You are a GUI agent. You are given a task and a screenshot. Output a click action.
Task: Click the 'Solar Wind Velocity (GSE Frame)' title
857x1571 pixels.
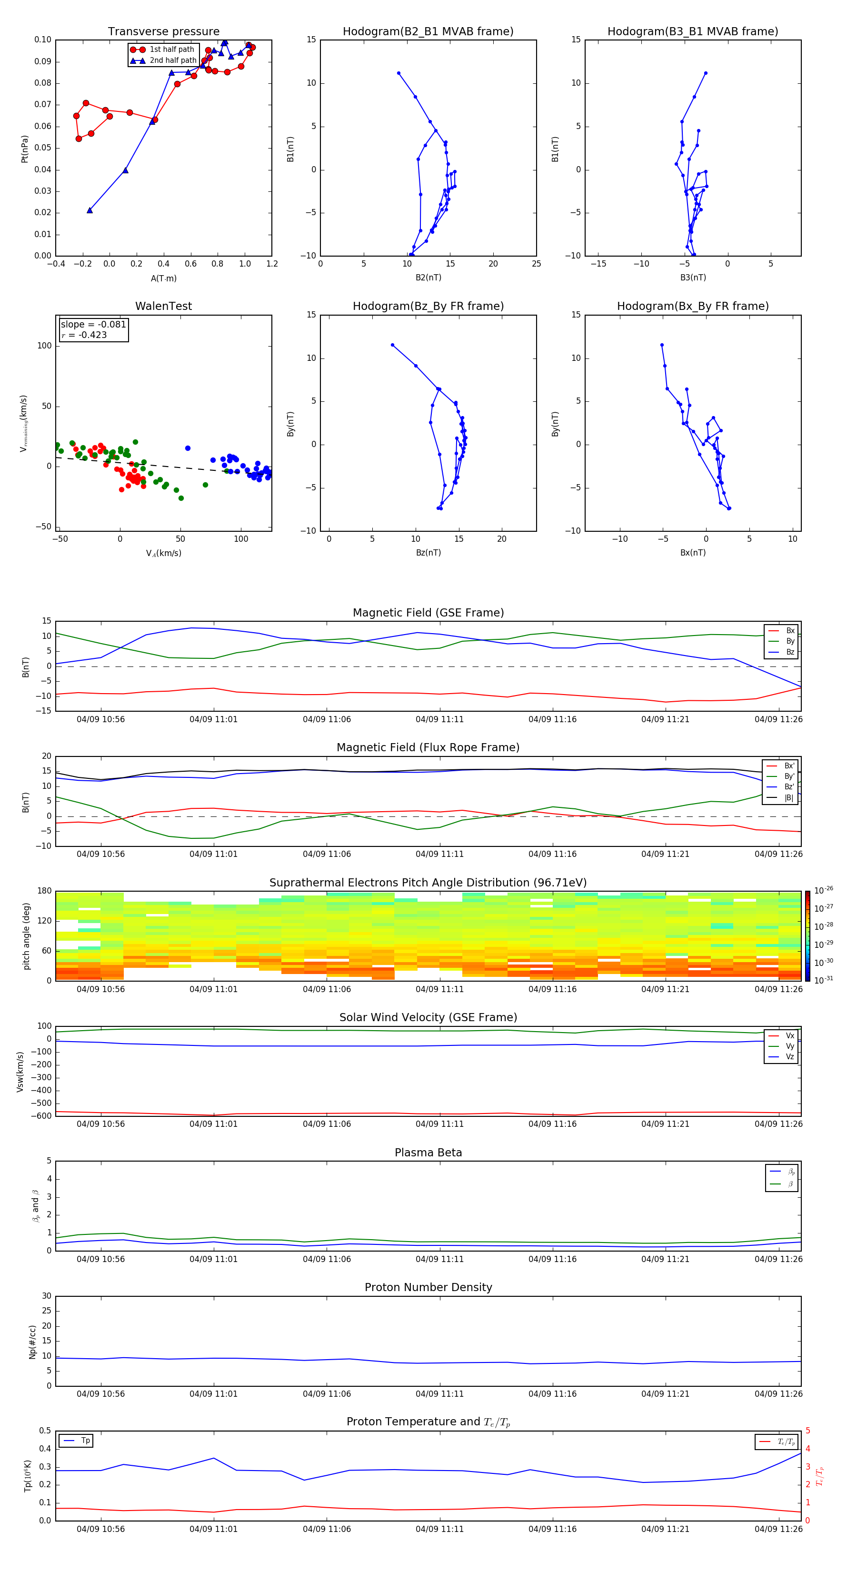pos(428,1018)
